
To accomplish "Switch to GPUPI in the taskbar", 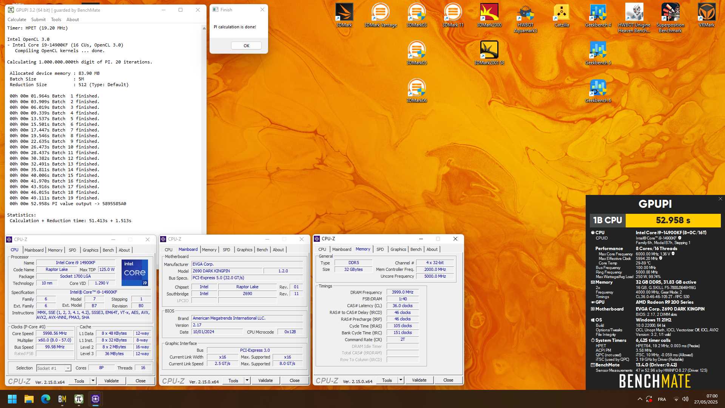I will point(79,399).
